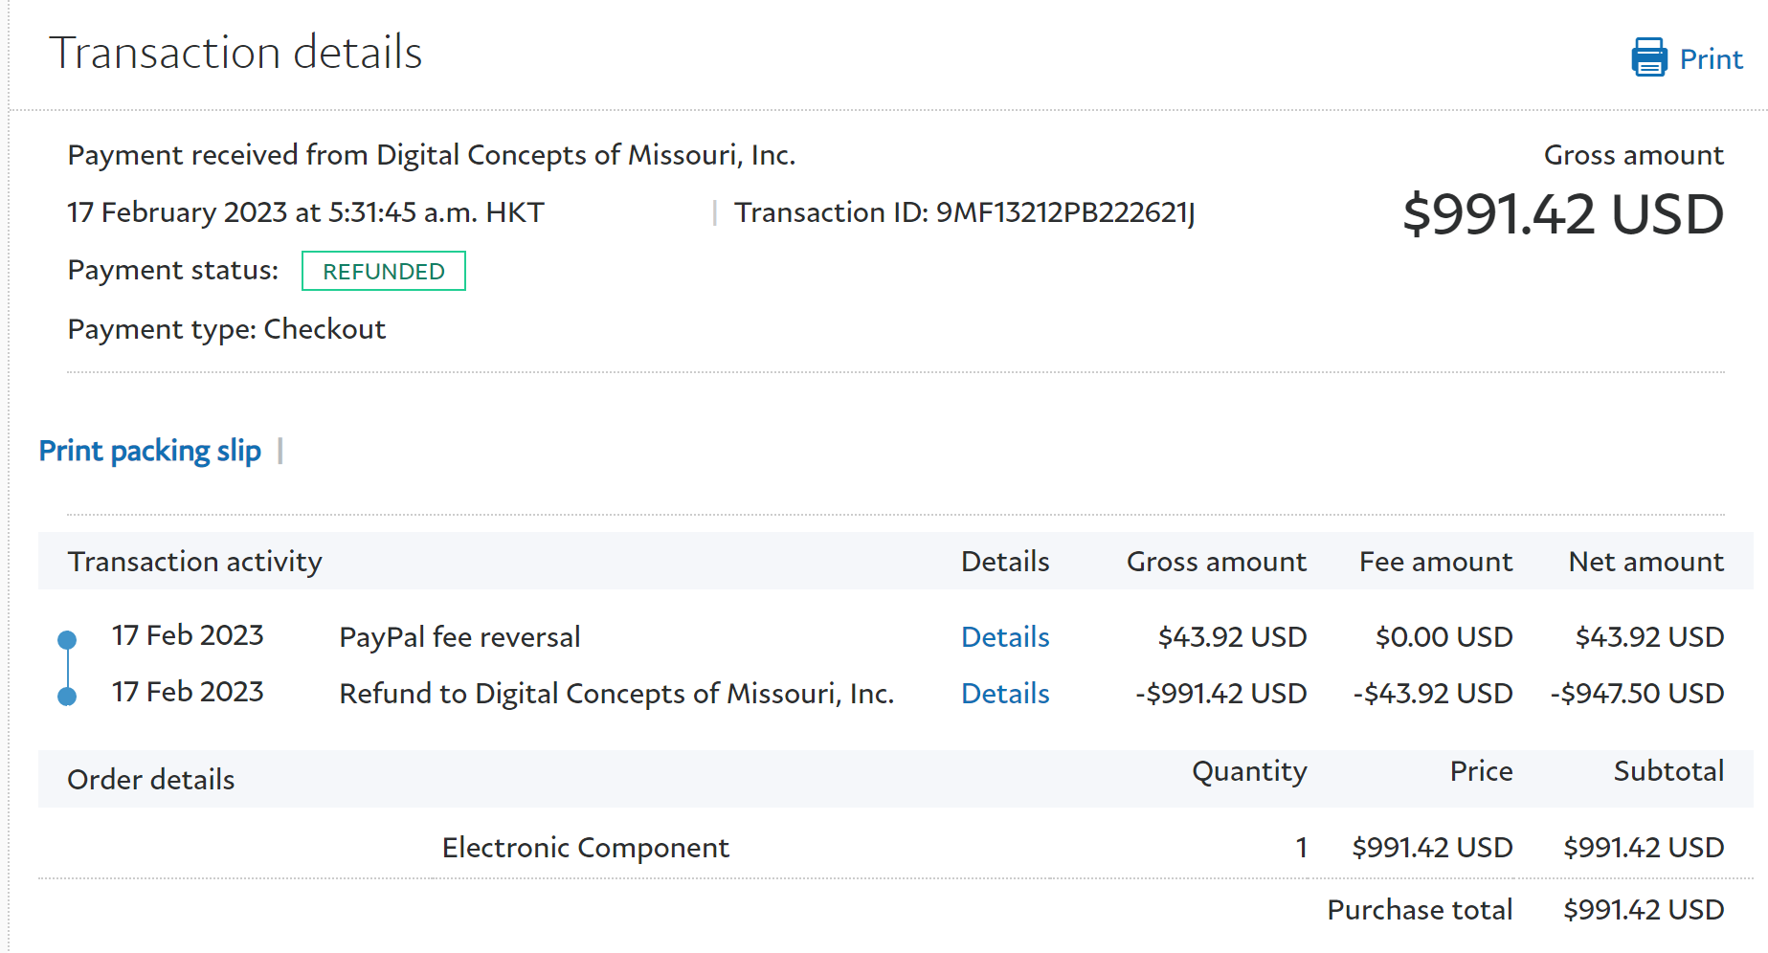This screenshot has width=1768, height=953.
Task: Click the Fee amount column header
Action: 1435,562
